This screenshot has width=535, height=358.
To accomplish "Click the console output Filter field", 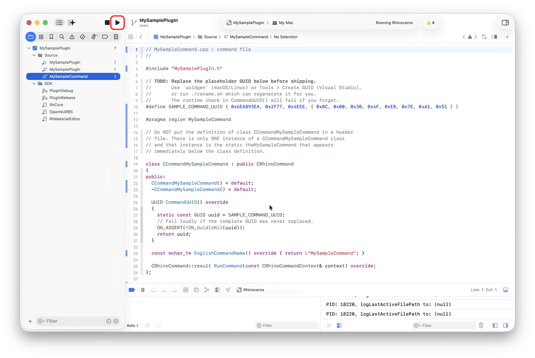I will pyautogui.click(x=444, y=325).
